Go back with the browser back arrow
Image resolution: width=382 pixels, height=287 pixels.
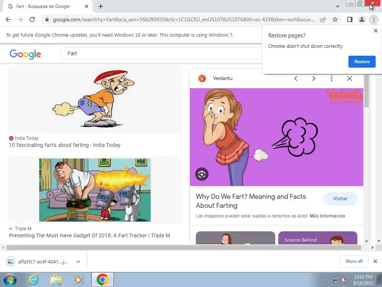tap(8, 19)
